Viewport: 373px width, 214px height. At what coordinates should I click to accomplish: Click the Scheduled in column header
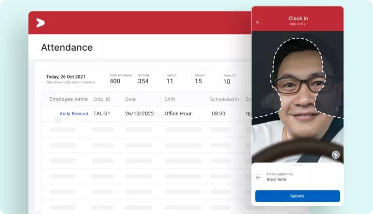pos(224,99)
